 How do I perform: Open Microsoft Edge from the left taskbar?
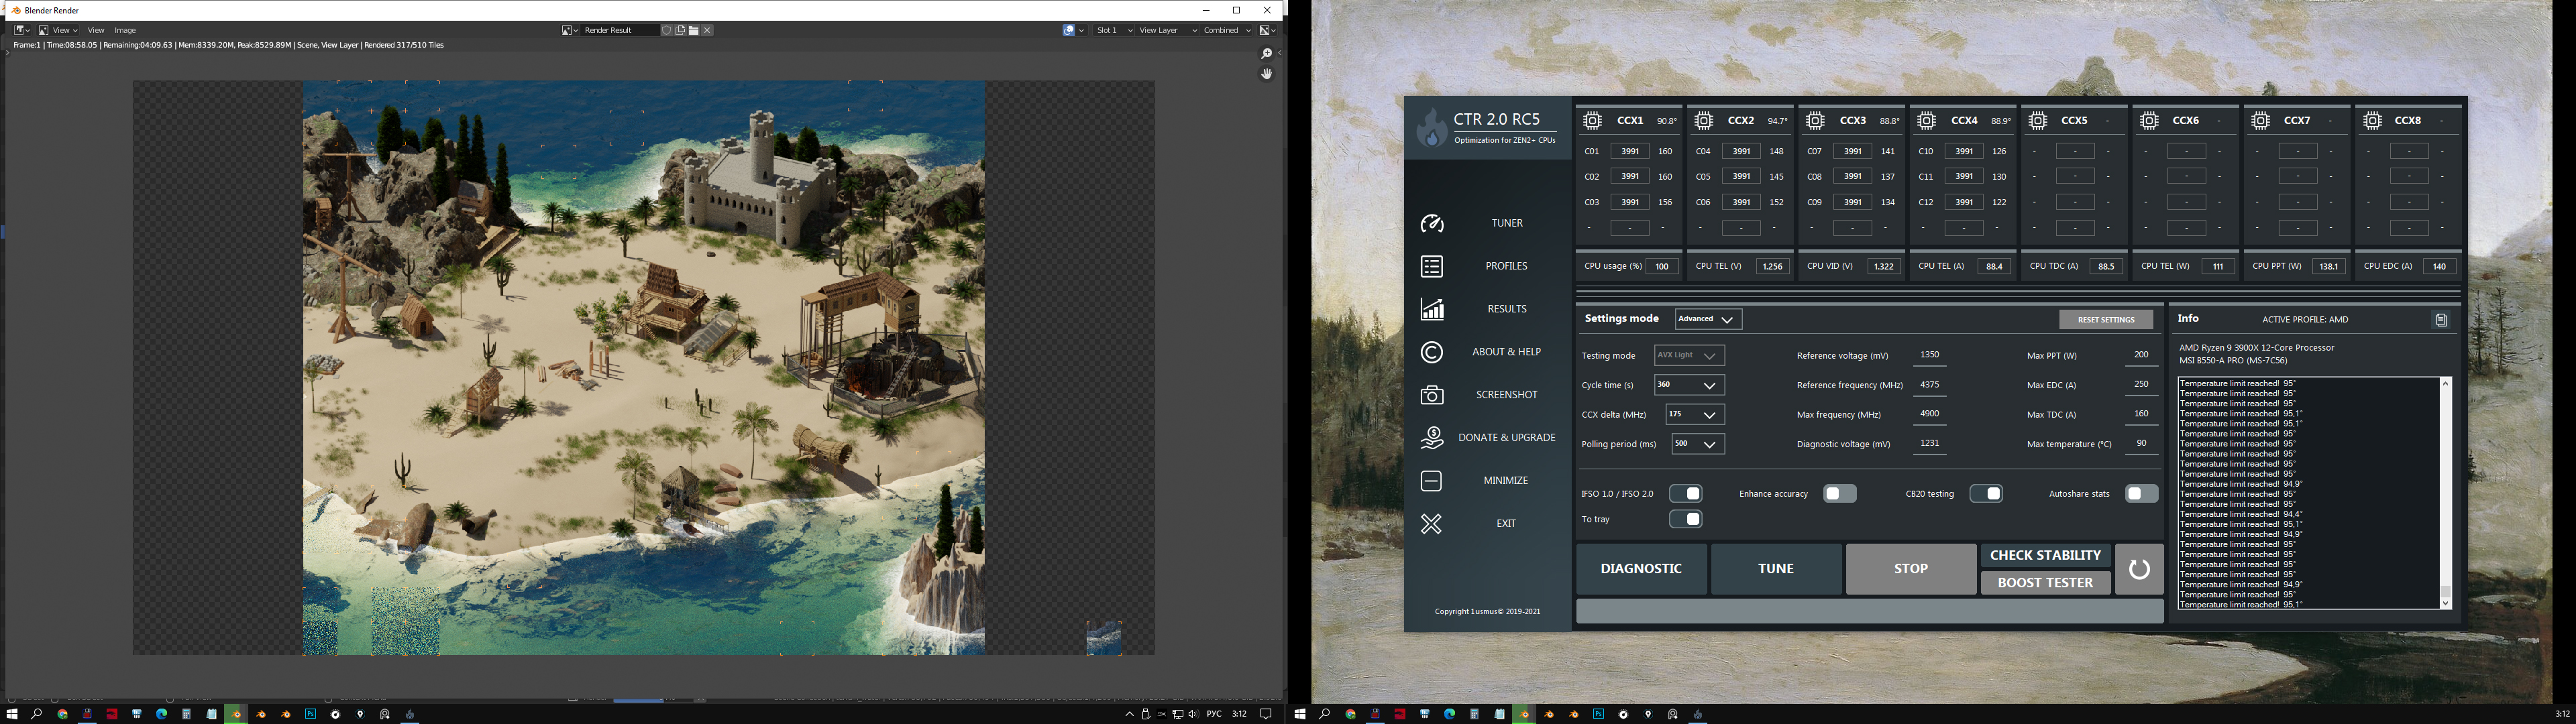[161, 714]
